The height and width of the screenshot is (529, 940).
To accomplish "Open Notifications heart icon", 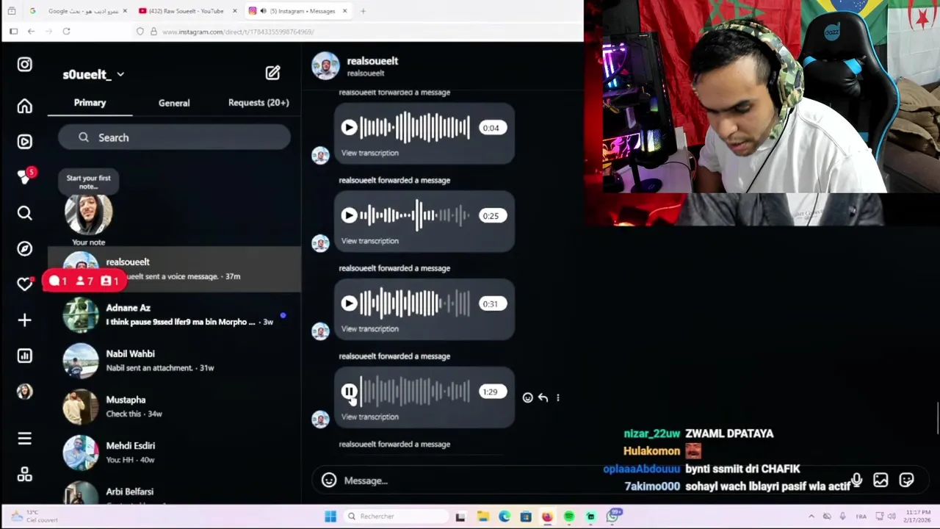I will tap(24, 284).
